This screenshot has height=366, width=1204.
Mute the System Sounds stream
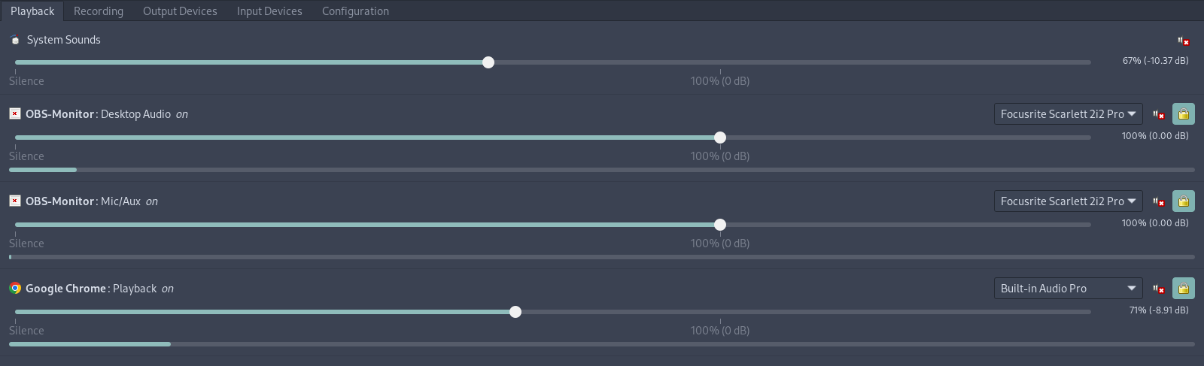pyautogui.click(x=1184, y=41)
